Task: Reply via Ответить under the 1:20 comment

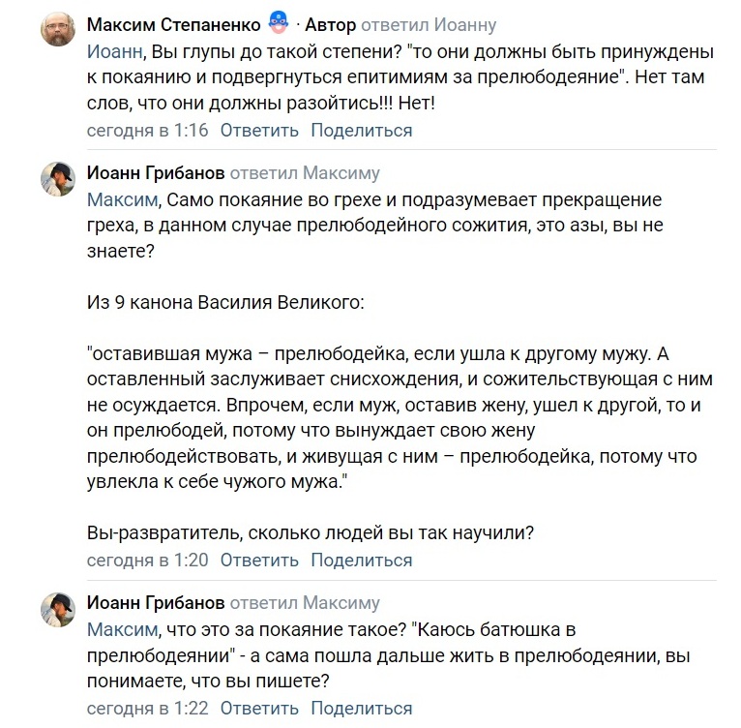Action: 259,560
